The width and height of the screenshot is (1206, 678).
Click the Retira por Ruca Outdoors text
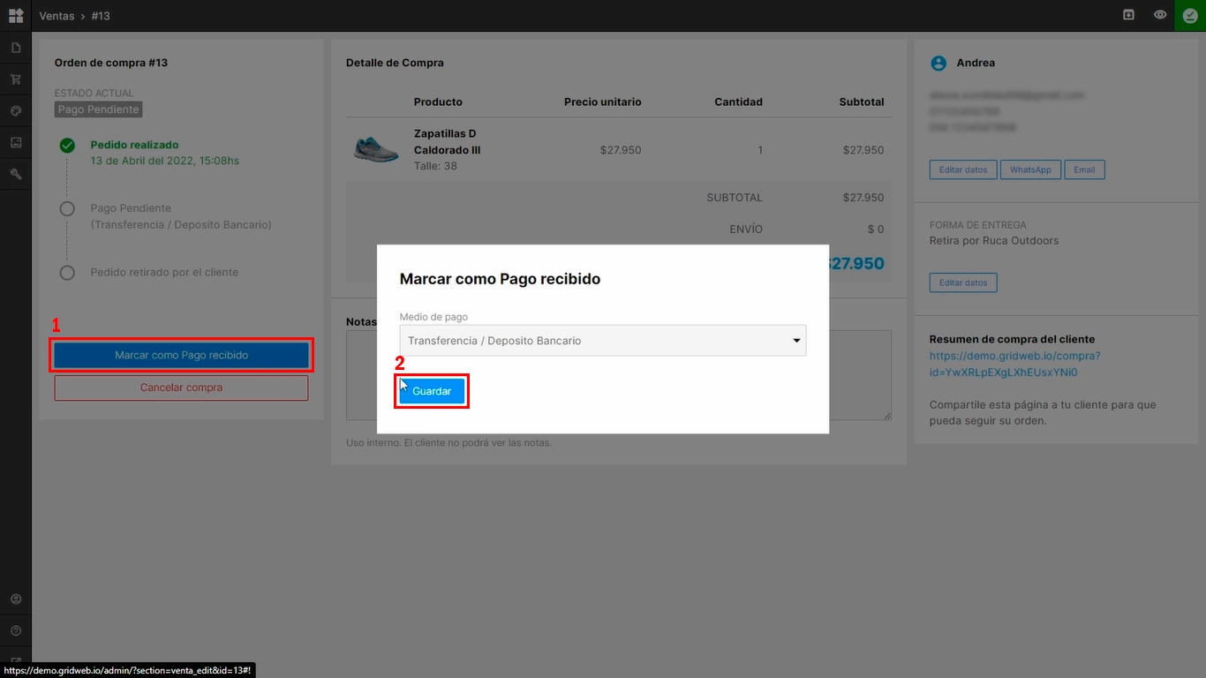(x=994, y=240)
